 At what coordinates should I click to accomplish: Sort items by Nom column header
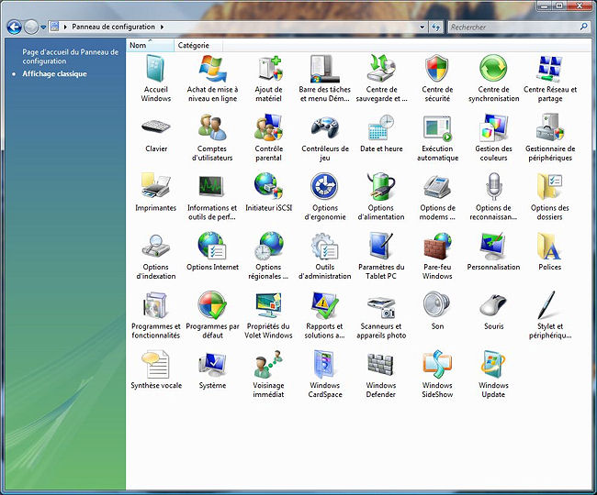(139, 45)
